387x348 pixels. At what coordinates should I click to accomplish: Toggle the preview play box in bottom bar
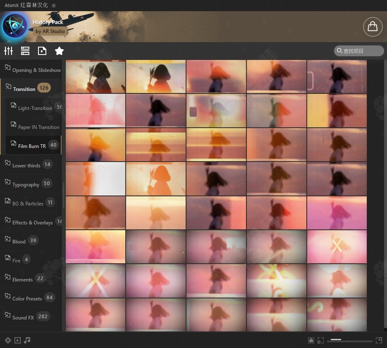click(17, 341)
